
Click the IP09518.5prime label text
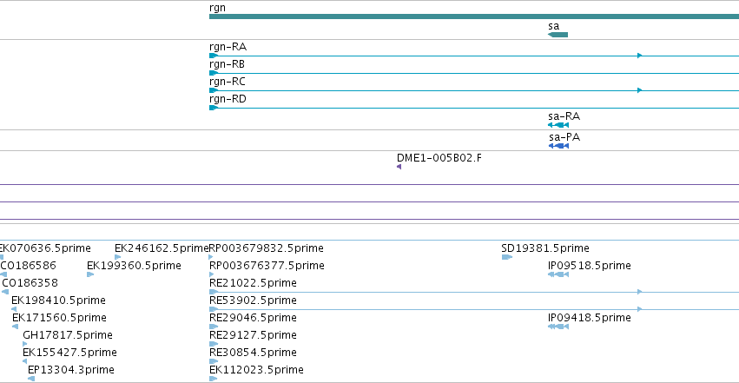[590, 266]
